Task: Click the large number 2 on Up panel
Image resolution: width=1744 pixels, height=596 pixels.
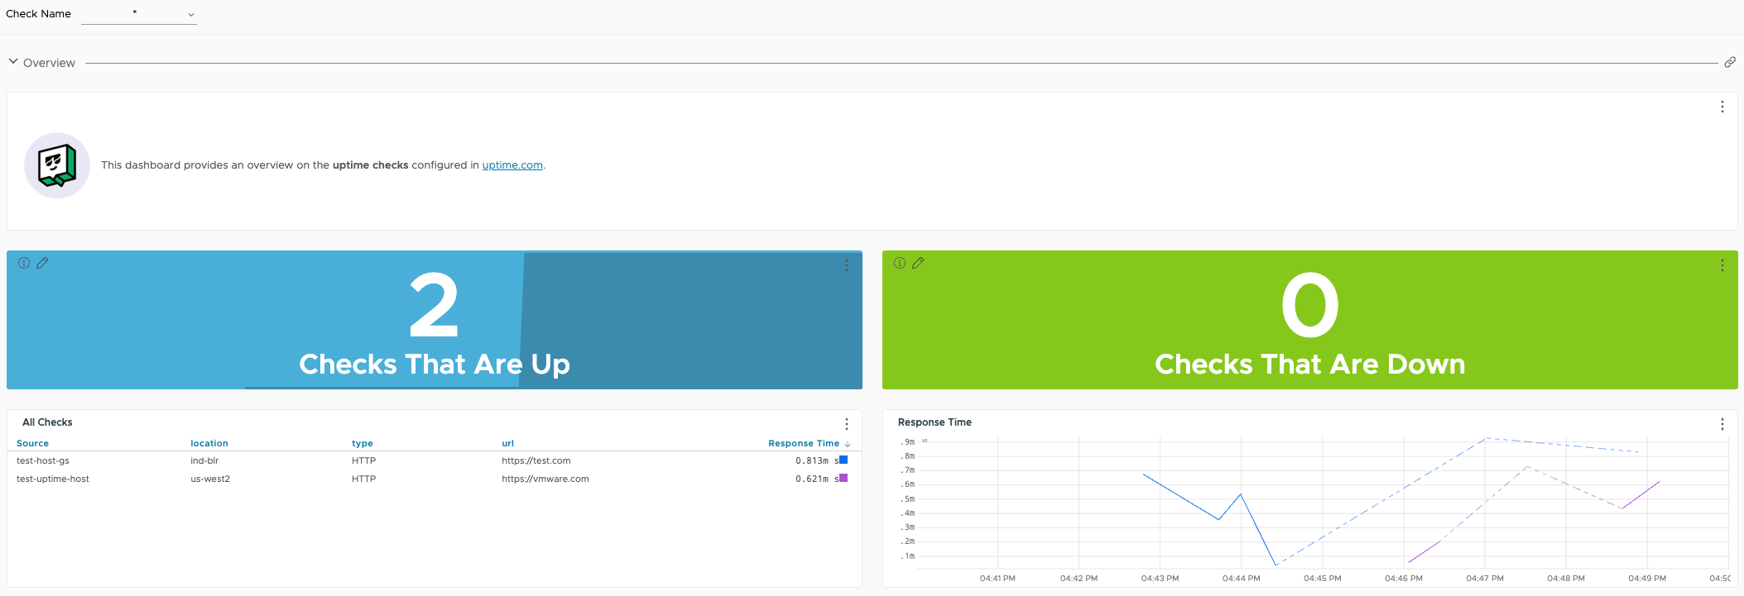Action: point(434,306)
